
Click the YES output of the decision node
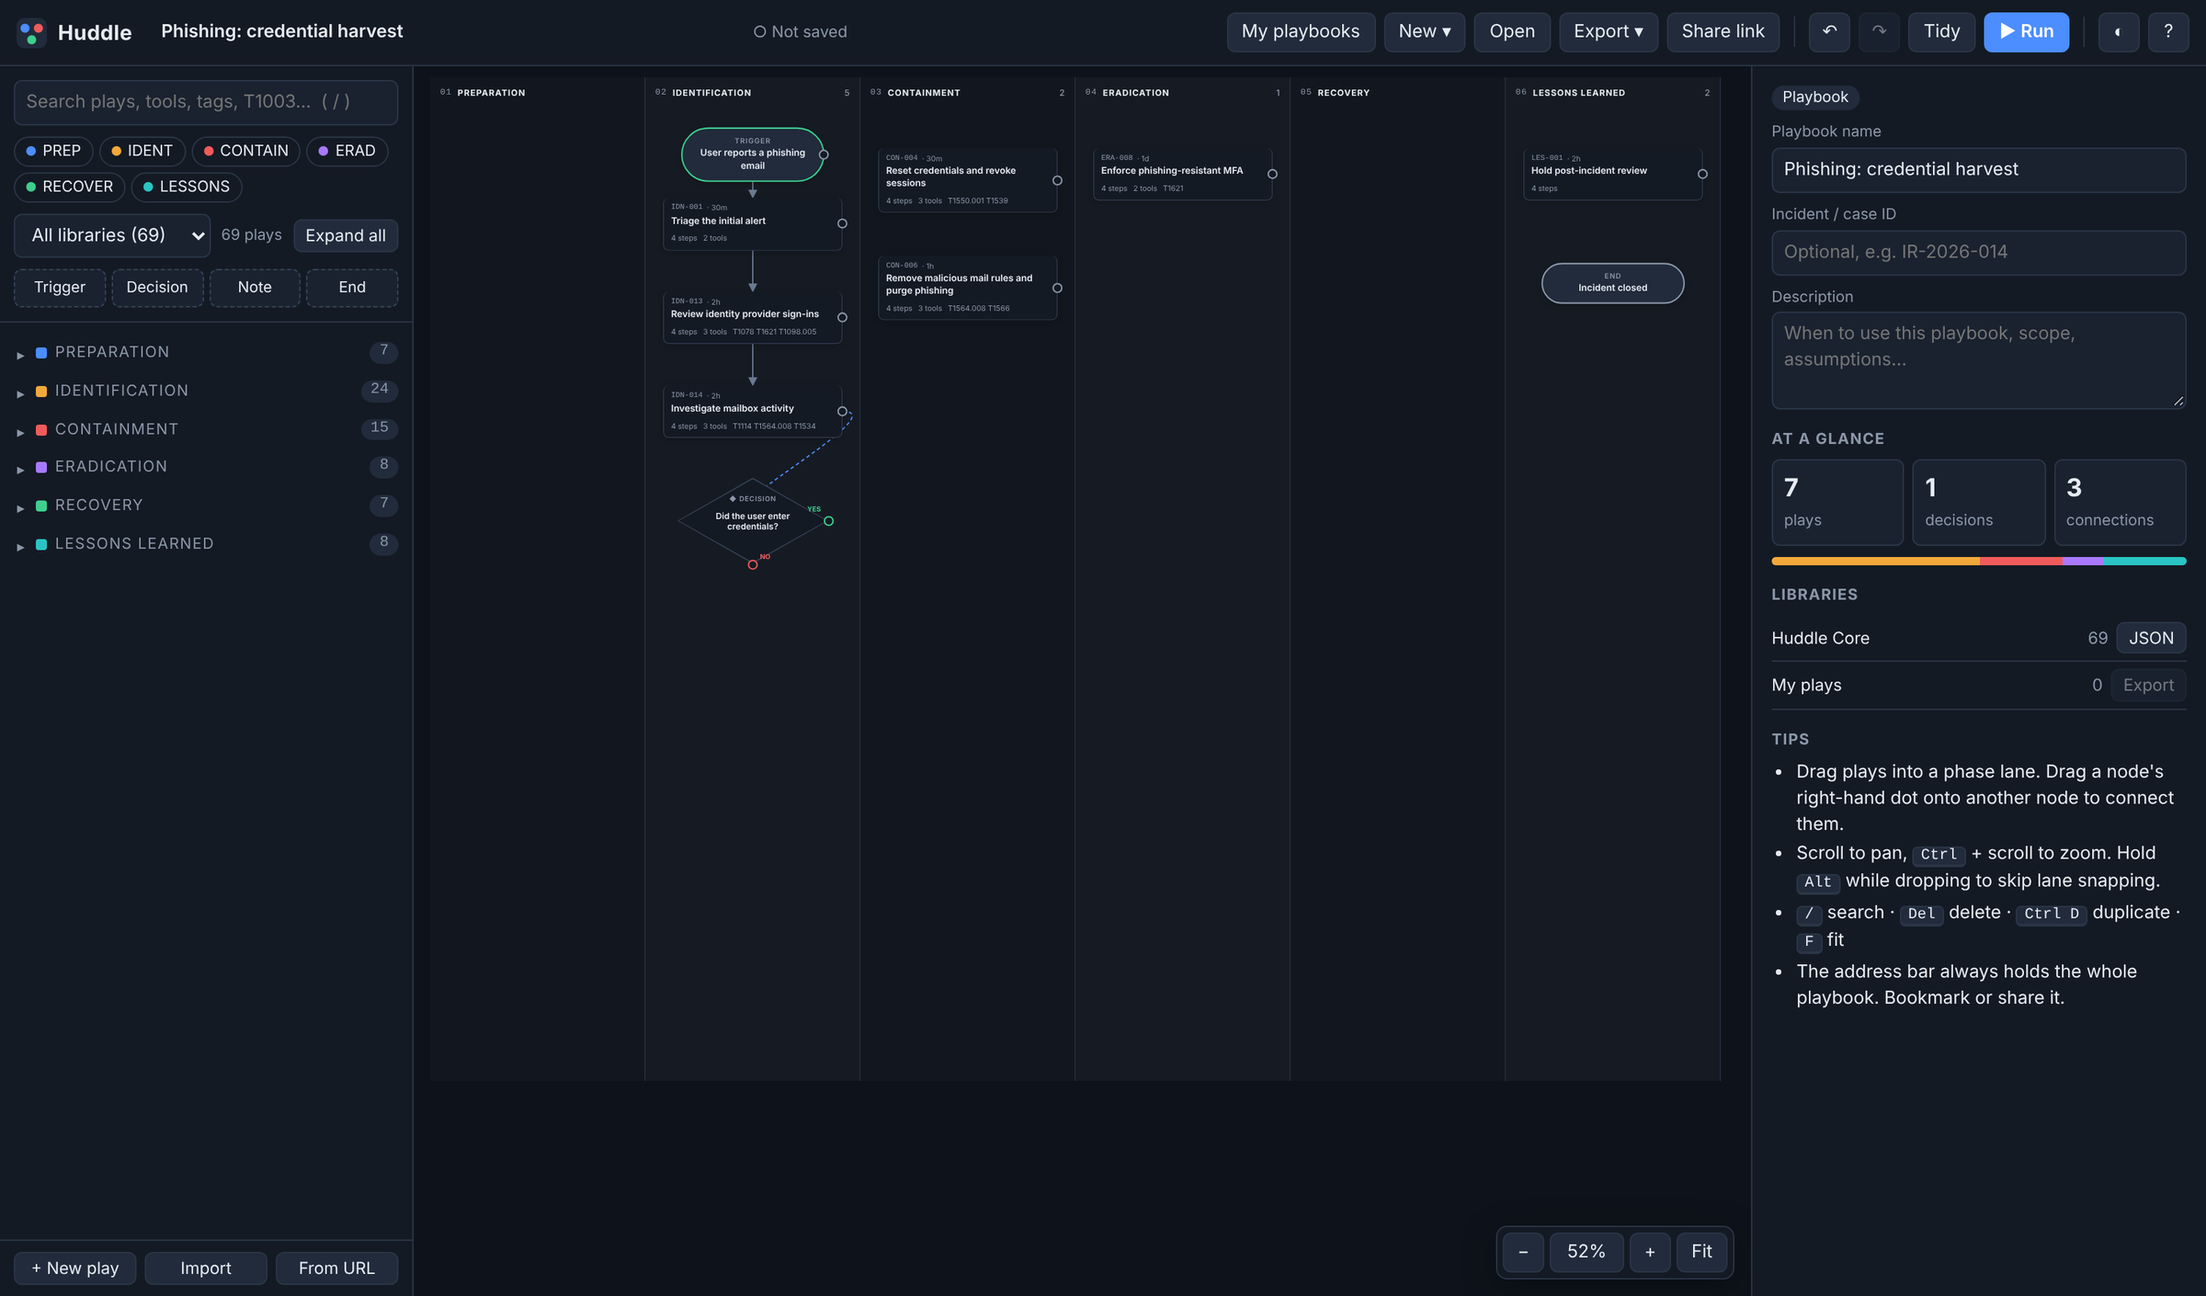(828, 521)
